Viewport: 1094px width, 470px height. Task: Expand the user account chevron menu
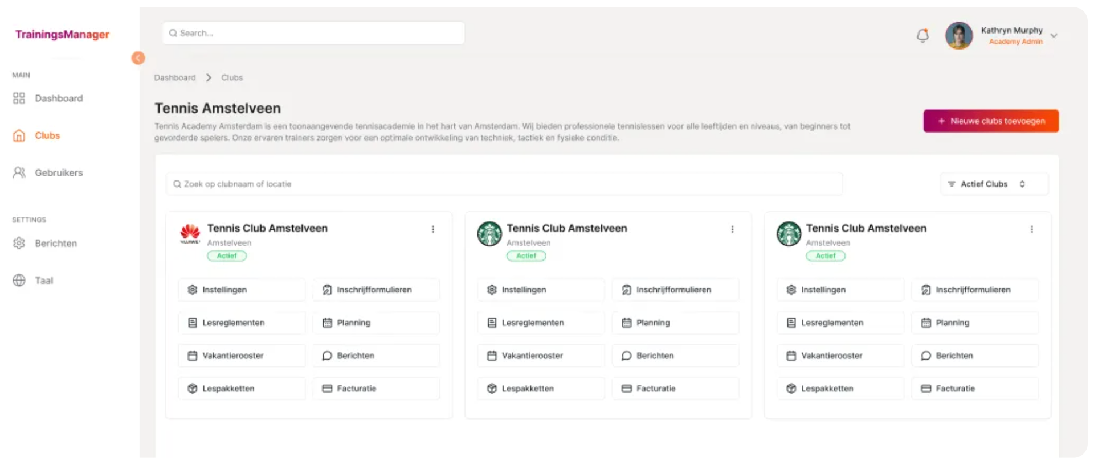(1054, 35)
